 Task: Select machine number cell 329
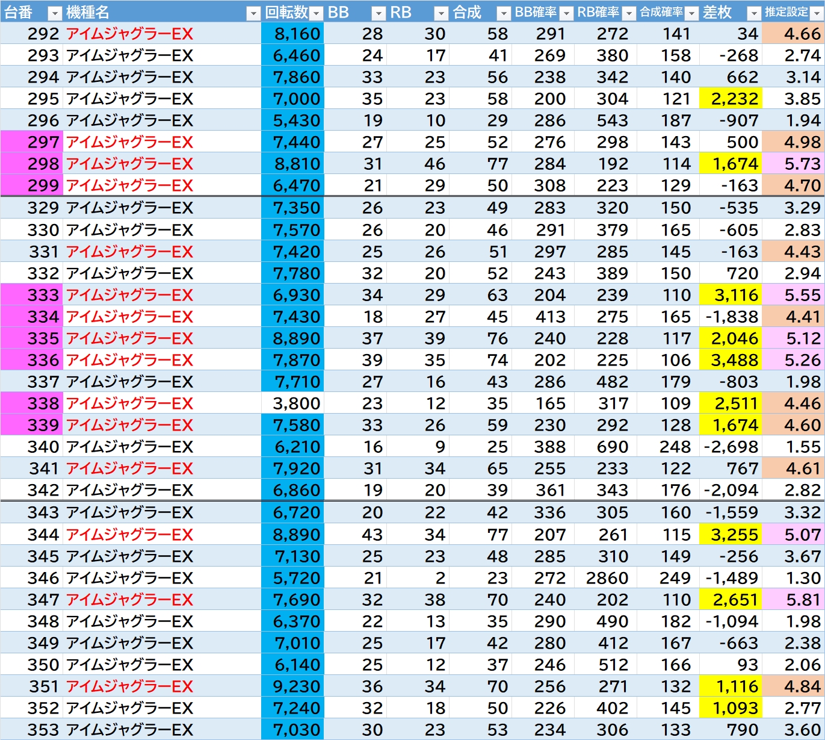click(x=31, y=208)
